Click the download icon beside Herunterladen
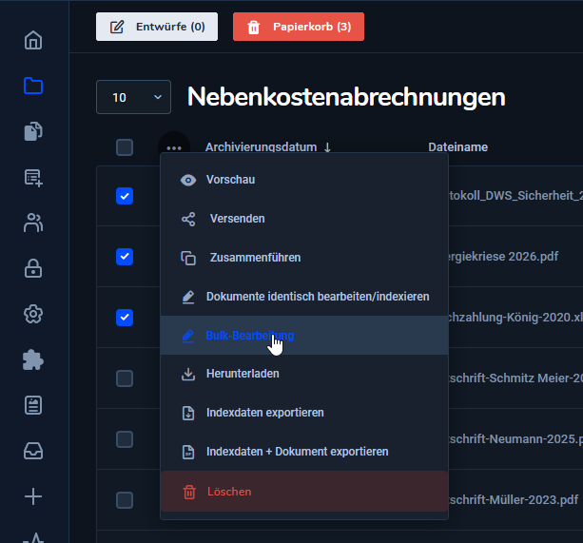 click(188, 375)
